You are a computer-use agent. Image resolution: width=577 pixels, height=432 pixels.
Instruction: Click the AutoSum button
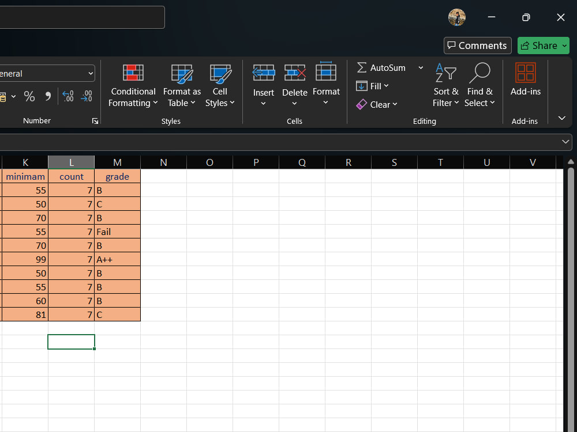[x=381, y=67]
